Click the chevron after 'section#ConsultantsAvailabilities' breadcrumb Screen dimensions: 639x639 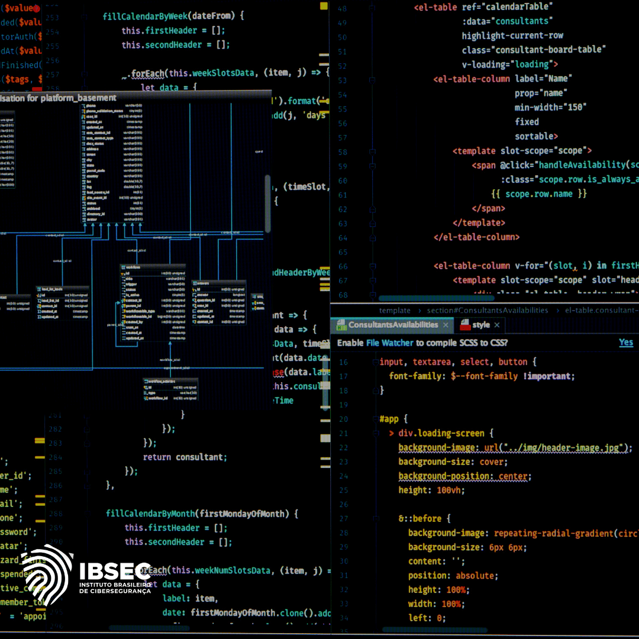(x=557, y=311)
